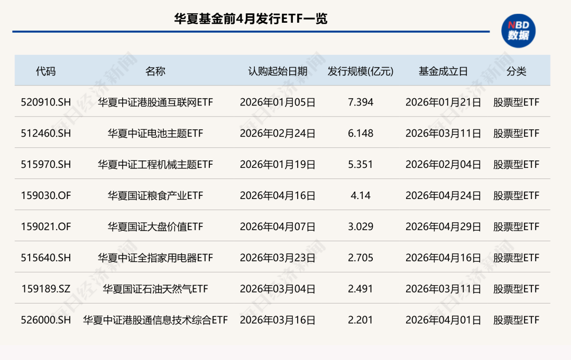Image resolution: width=571 pixels, height=360 pixels.
Task: Click the 代码 column header
Action: tap(46, 71)
